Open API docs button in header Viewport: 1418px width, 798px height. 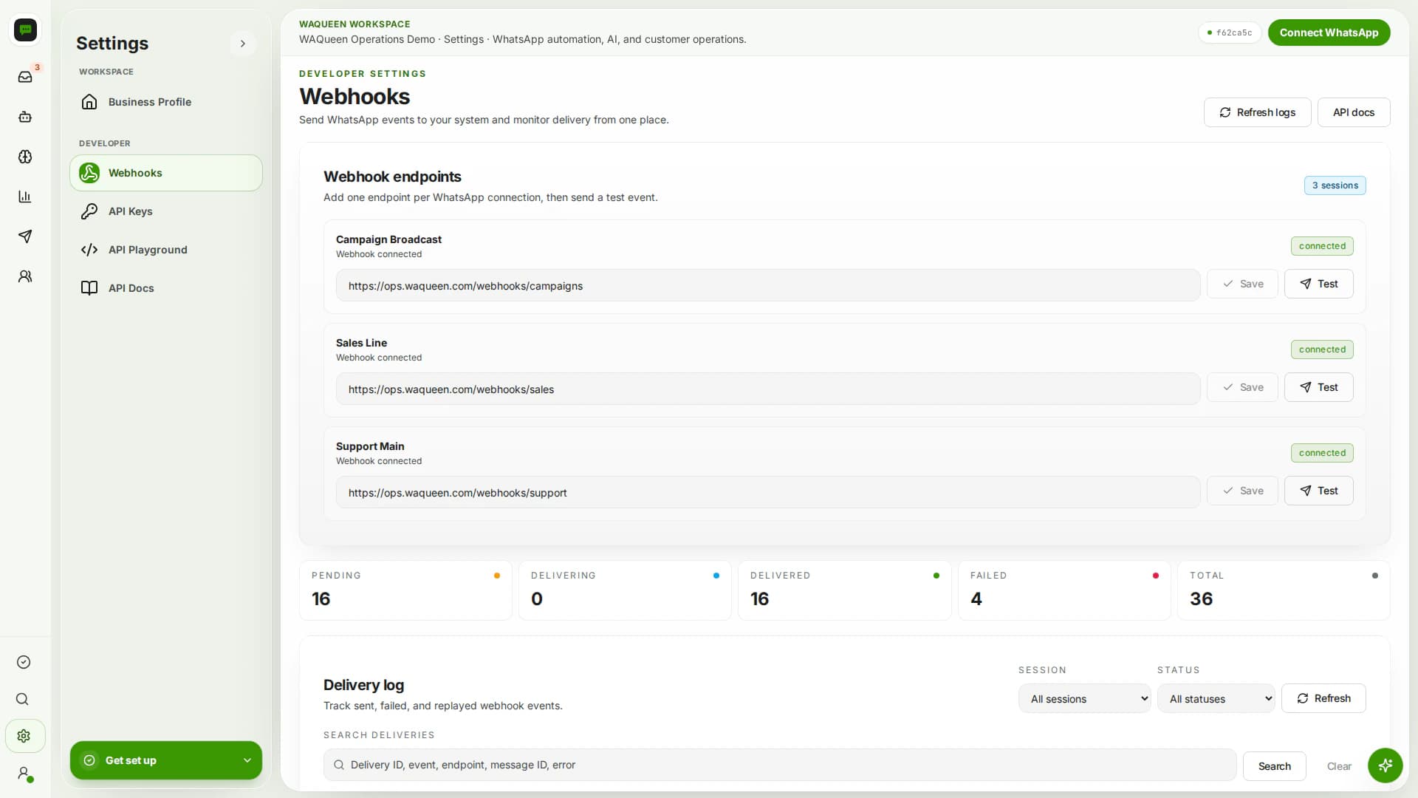coord(1353,112)
